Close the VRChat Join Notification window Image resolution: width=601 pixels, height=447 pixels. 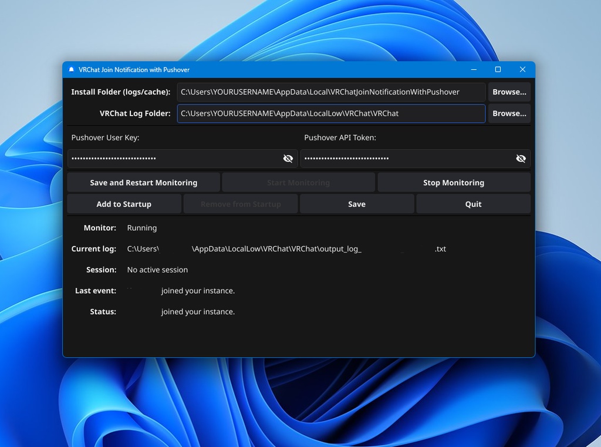tap(522, 69)
